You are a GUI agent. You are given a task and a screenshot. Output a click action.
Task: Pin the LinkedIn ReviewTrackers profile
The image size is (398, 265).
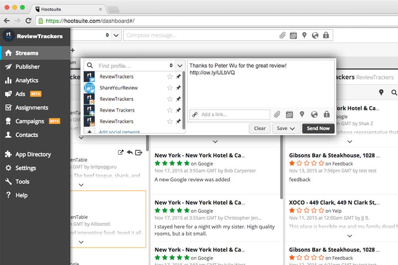pyautogui.click(x=179, y=121)
